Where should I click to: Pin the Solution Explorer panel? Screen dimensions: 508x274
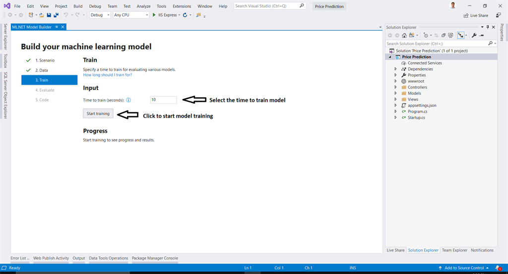coord(488,27)
